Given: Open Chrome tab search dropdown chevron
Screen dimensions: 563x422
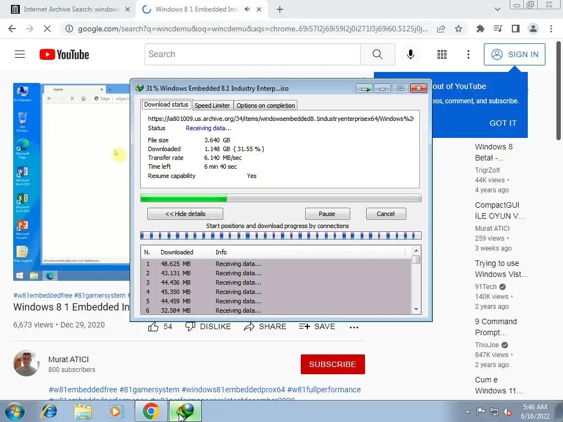Looking at the screenshot, I should [497, 9].
